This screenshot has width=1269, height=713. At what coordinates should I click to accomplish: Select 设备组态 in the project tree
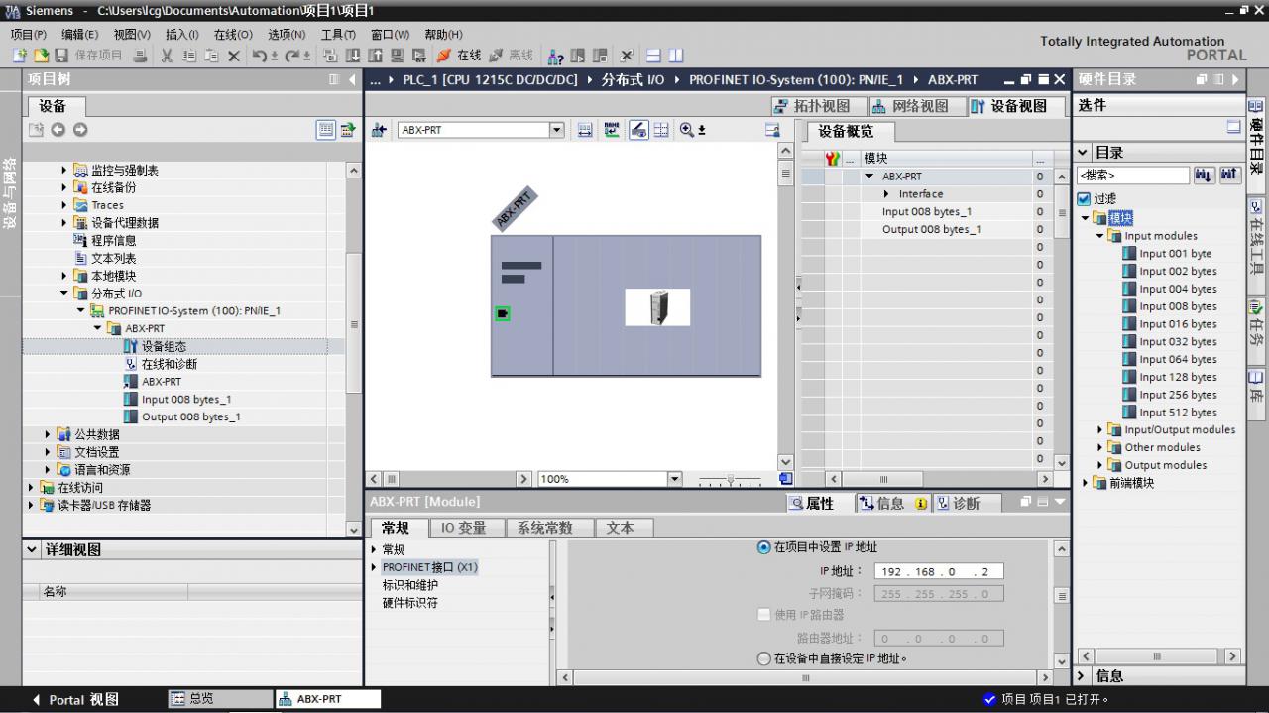(164, 346)
